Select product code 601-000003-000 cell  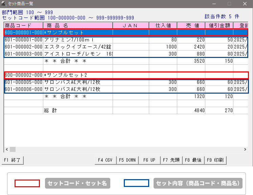pos(23,54)
